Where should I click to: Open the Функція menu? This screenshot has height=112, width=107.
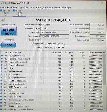point(24,8)
